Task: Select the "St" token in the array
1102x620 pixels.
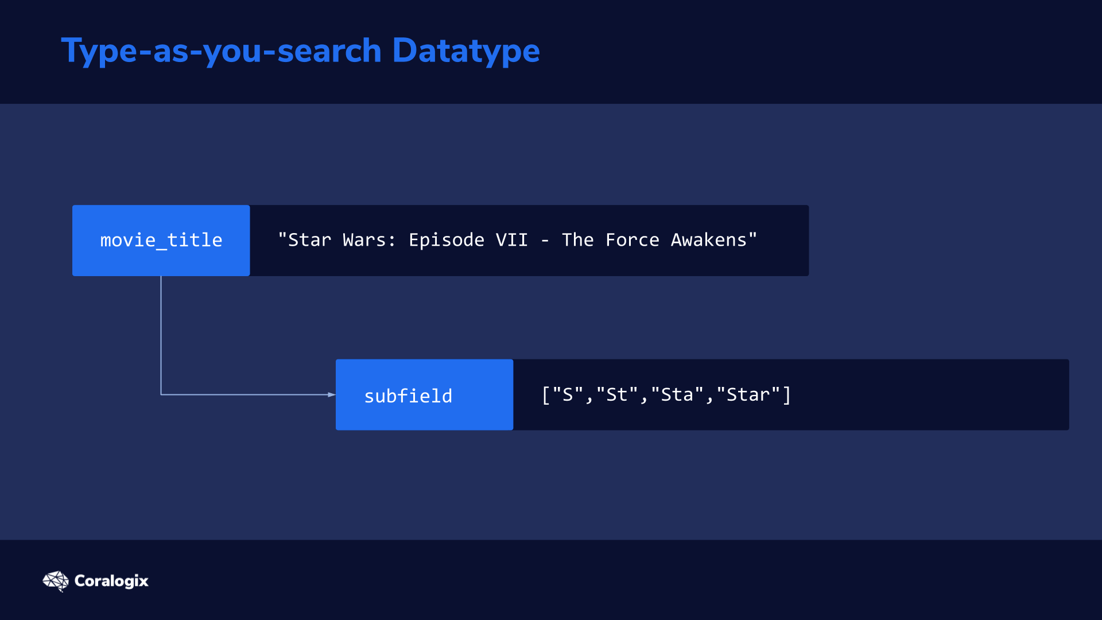Action: coord(617,395)
